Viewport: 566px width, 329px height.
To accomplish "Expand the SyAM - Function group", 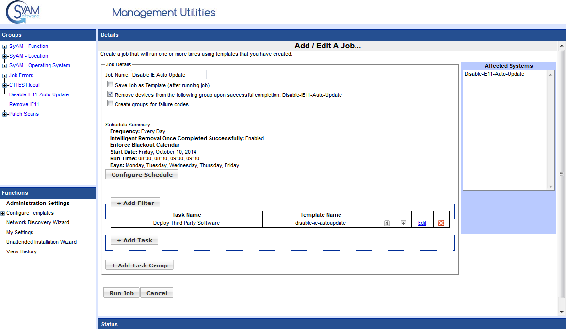I will tap(5, 47).
